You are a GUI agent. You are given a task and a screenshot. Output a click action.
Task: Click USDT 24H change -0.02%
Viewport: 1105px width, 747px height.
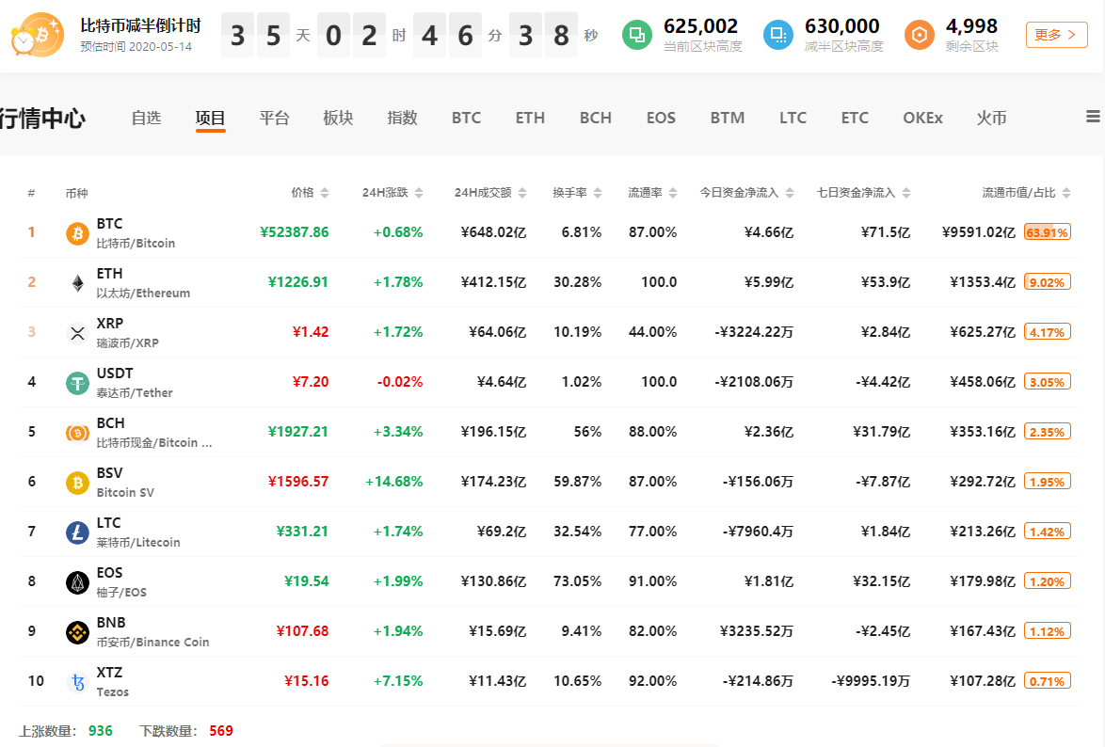click(x=400, y=382)
